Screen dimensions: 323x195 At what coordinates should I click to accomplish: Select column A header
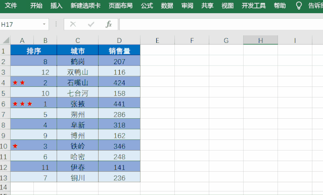click(x=22, y=40)
